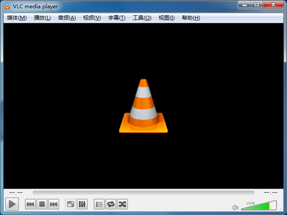Open the 帮助(H) menu
The height and width of the screenshot is (215, 287).
pos(191,18)
